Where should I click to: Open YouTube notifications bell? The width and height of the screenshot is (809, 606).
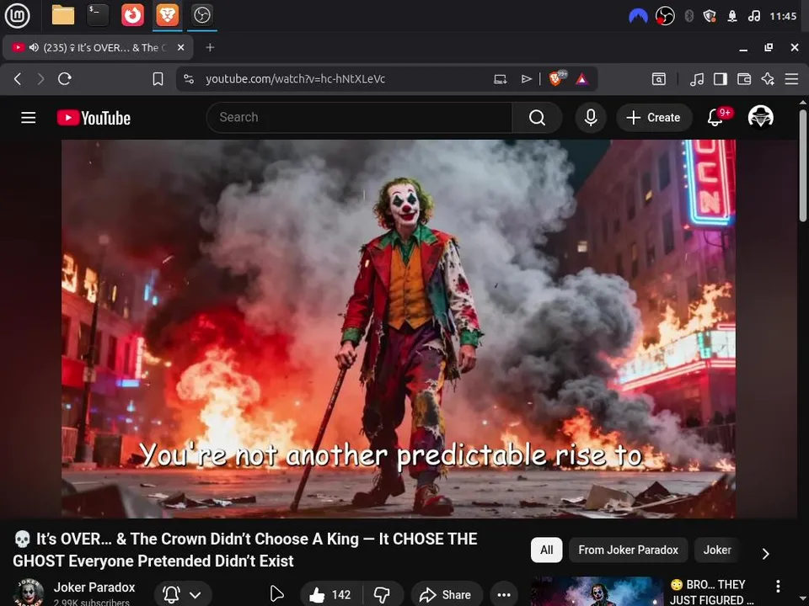coord(715,118)
